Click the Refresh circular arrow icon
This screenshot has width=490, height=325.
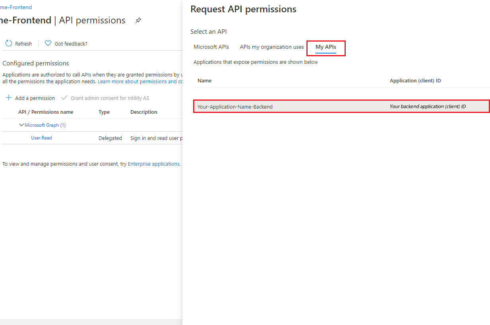[x=9, y=43]
